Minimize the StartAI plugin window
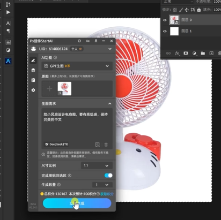 click(x=104, y=41)
